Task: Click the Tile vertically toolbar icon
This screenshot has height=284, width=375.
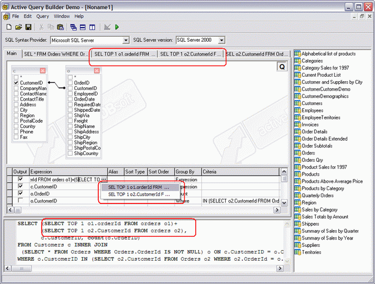Action: click(x=92, y=27)
